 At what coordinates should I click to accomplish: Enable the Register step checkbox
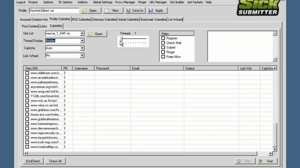(163, 38)
